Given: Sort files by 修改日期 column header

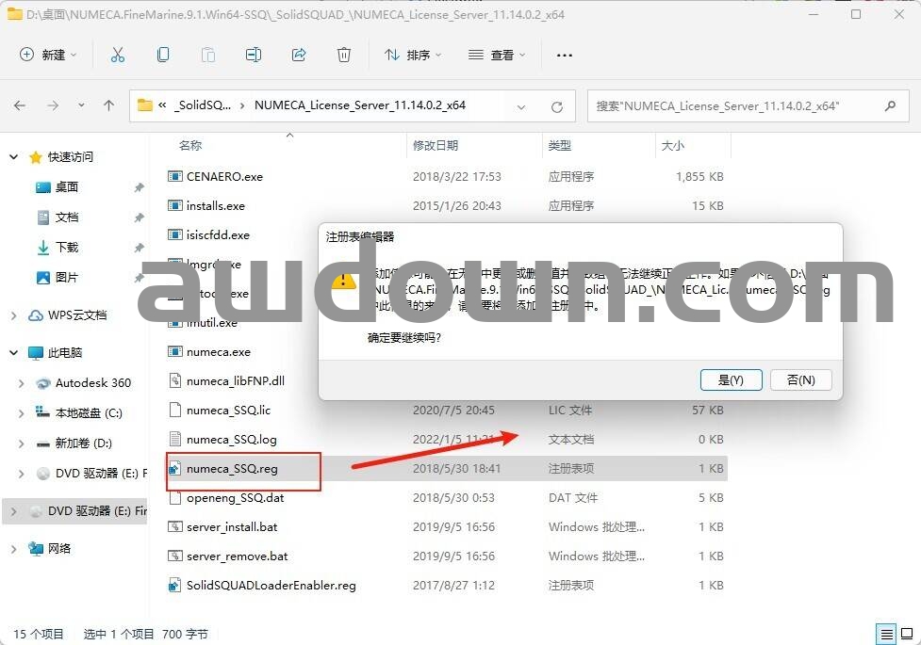Looking at the screenshot, I should (436, 146).
